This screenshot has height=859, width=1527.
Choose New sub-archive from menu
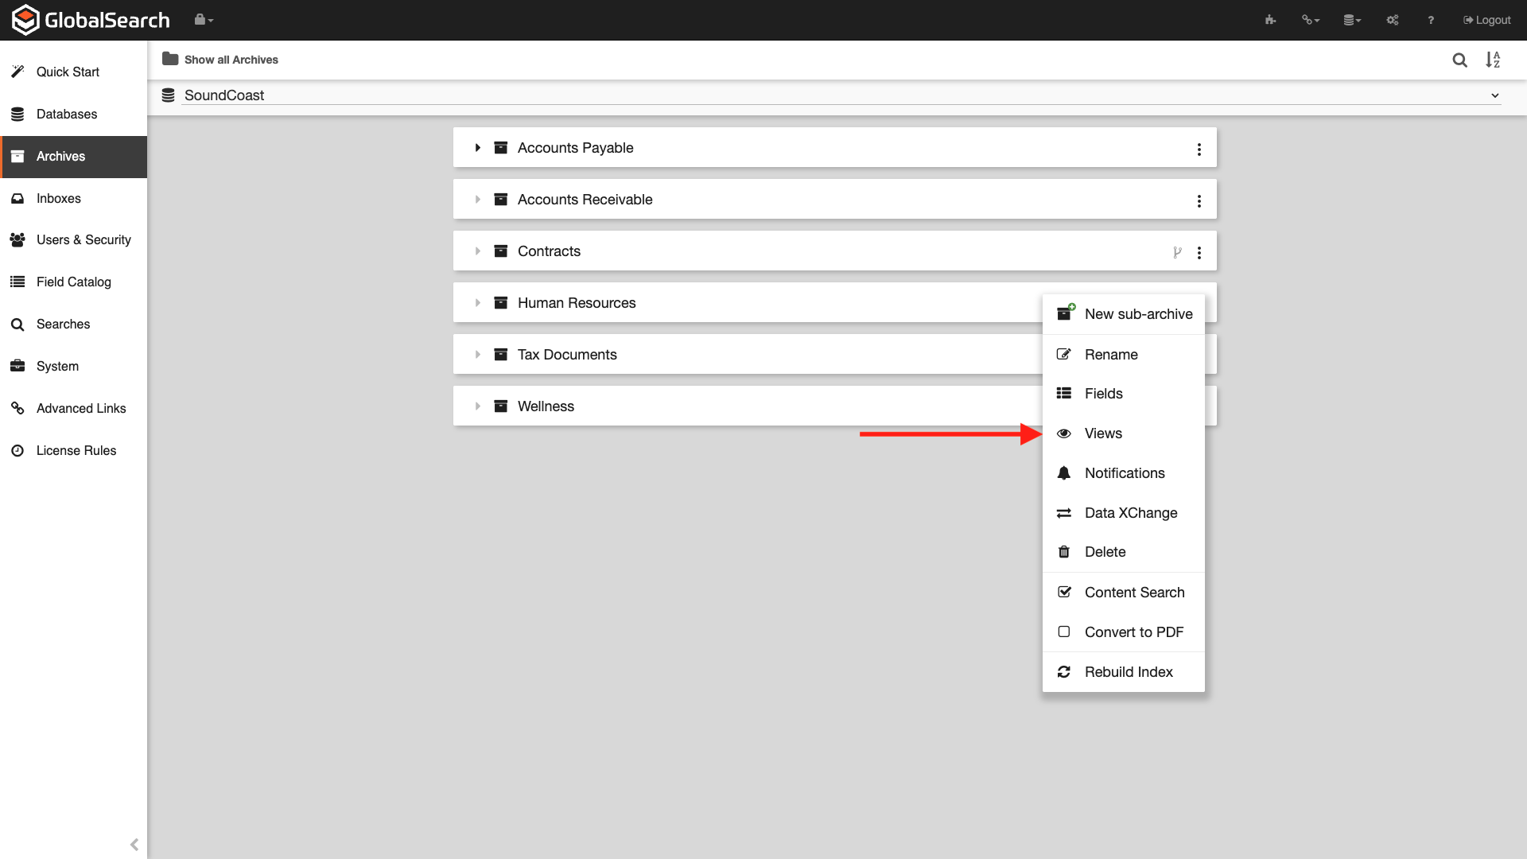tap(1123, 314)
